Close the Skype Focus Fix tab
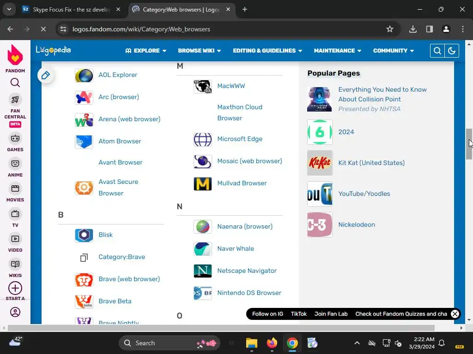The image size is (473, 354). [118, 10]
